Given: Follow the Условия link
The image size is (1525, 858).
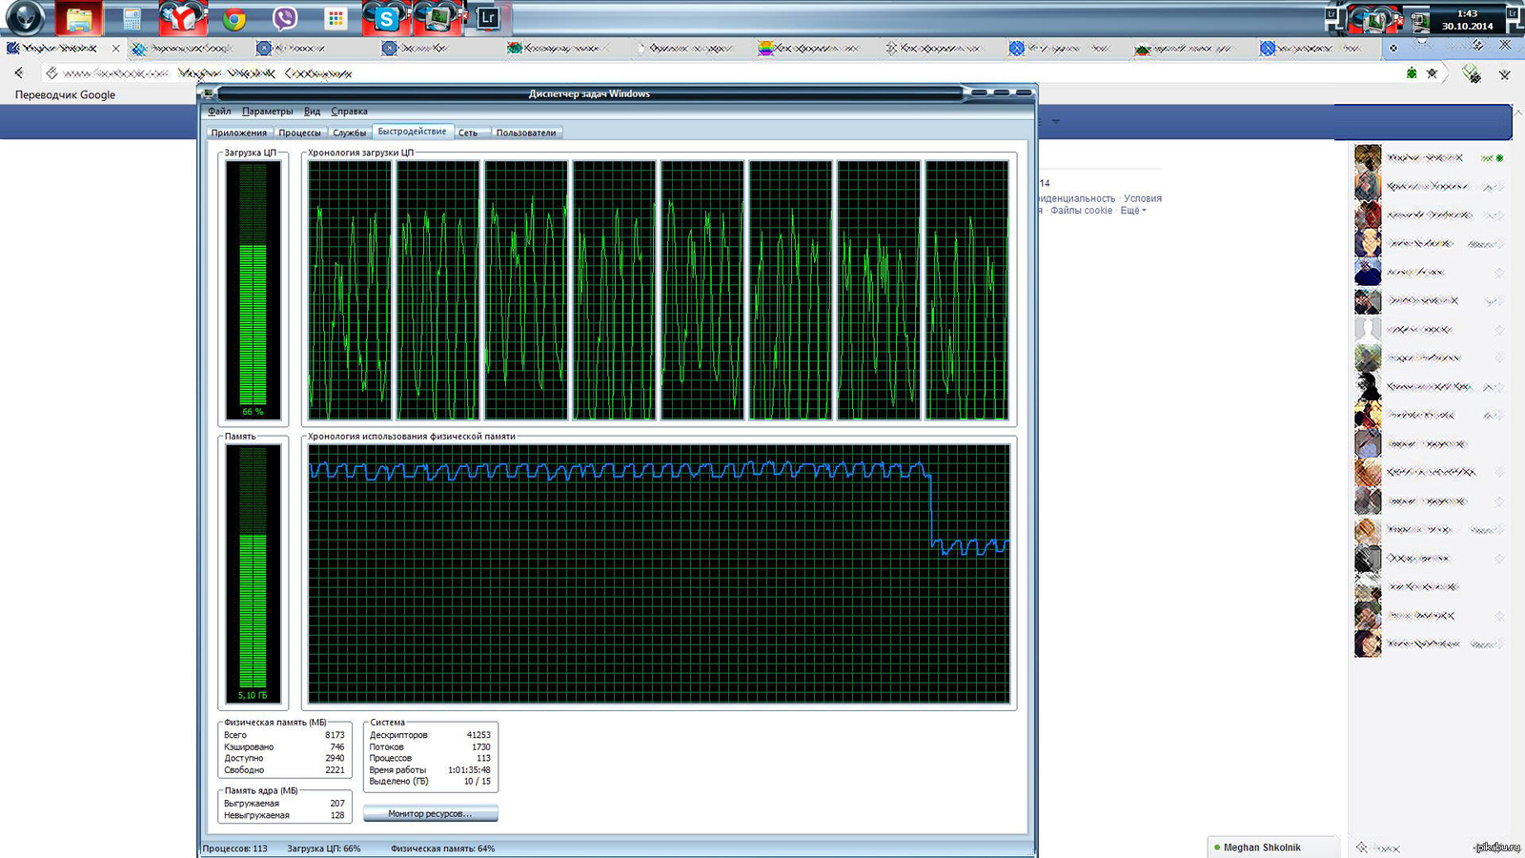Looking at the screenshot, I should (1142, 198).
